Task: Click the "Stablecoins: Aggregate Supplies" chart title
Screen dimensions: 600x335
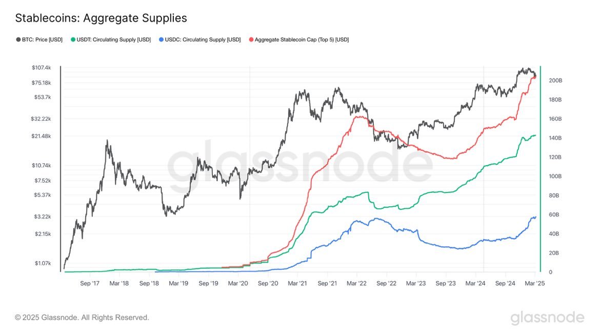Action: (x=101, y=18)
